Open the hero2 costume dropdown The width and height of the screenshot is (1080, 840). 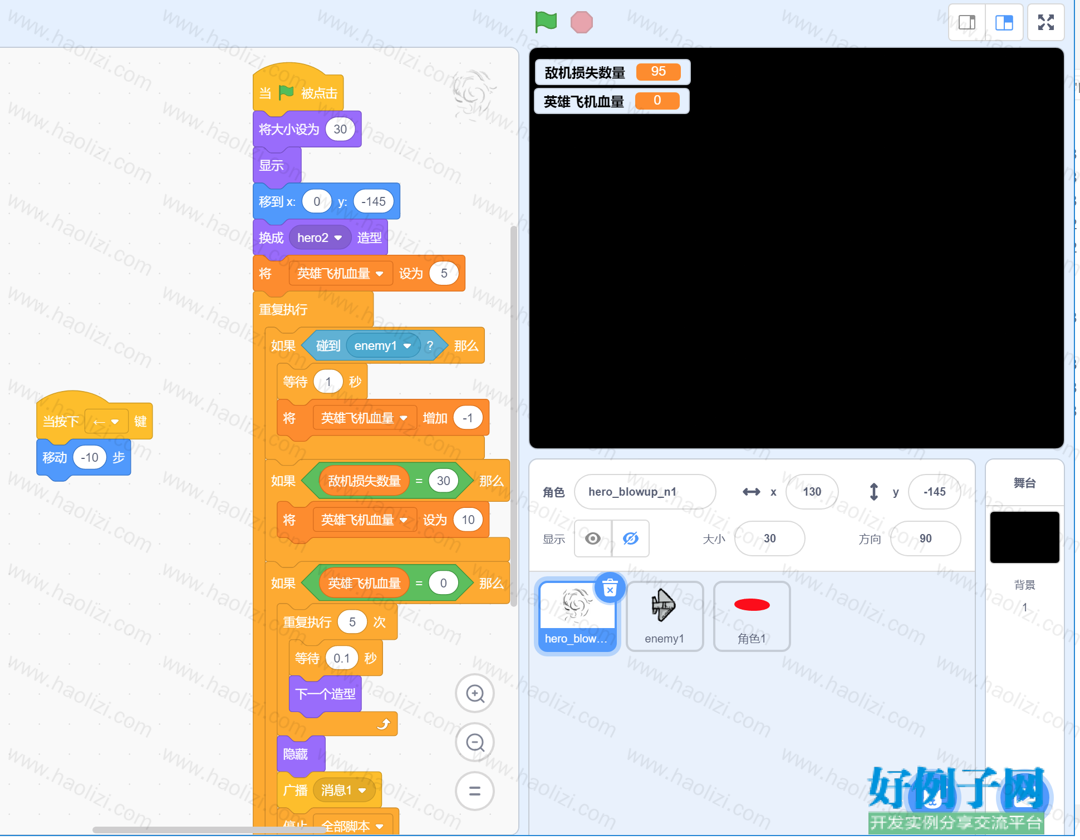tap(320, 238)
